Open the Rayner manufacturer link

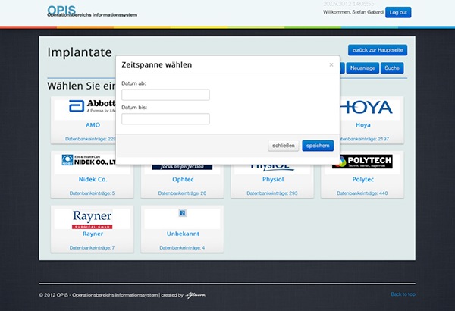point(93,234)
